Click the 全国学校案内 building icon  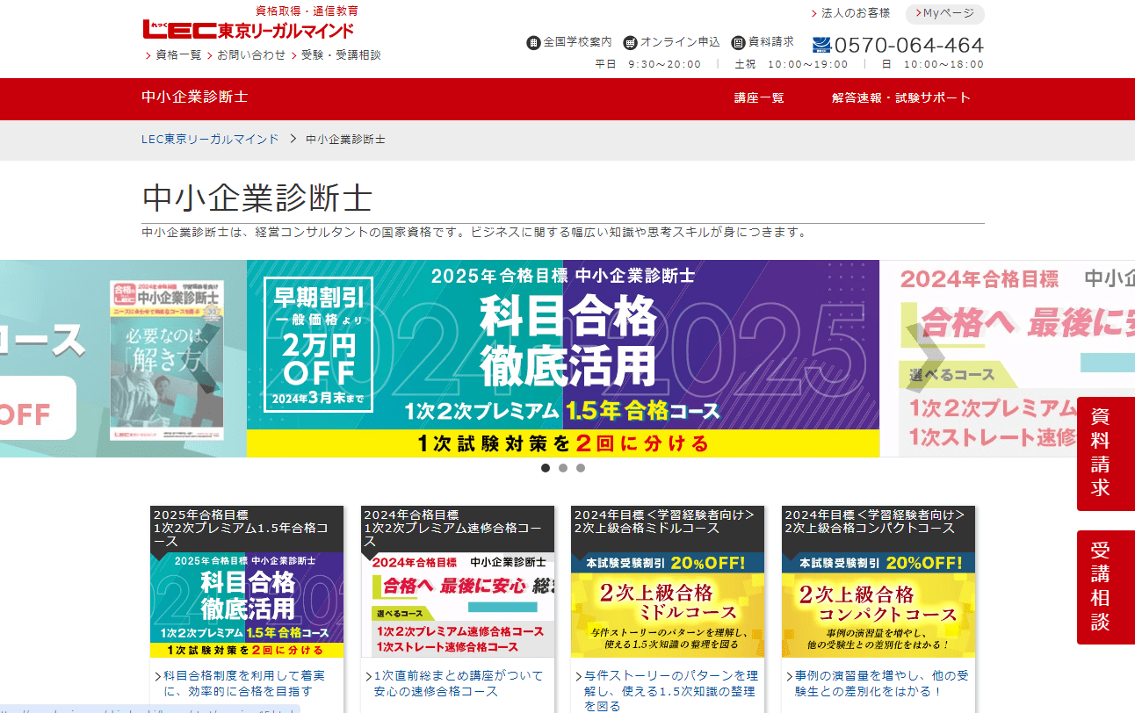point(533,42)
